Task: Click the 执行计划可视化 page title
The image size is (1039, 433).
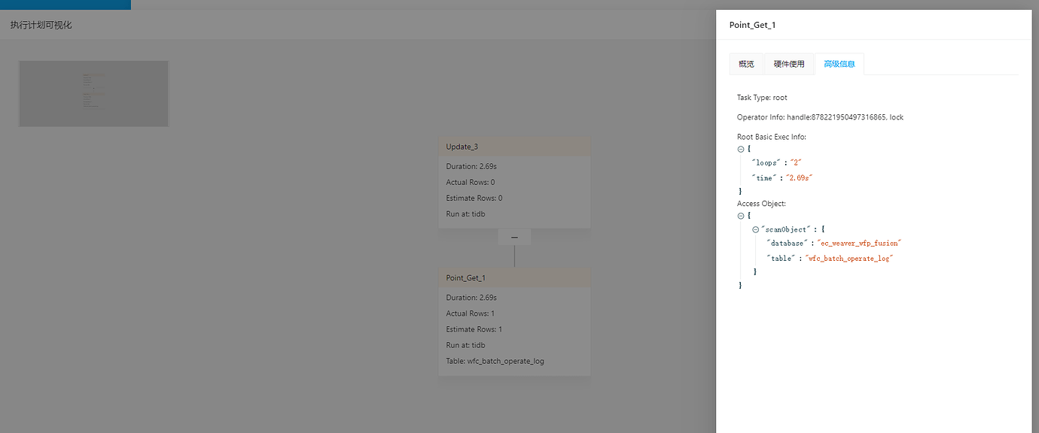Action: [x=41, y=25]
